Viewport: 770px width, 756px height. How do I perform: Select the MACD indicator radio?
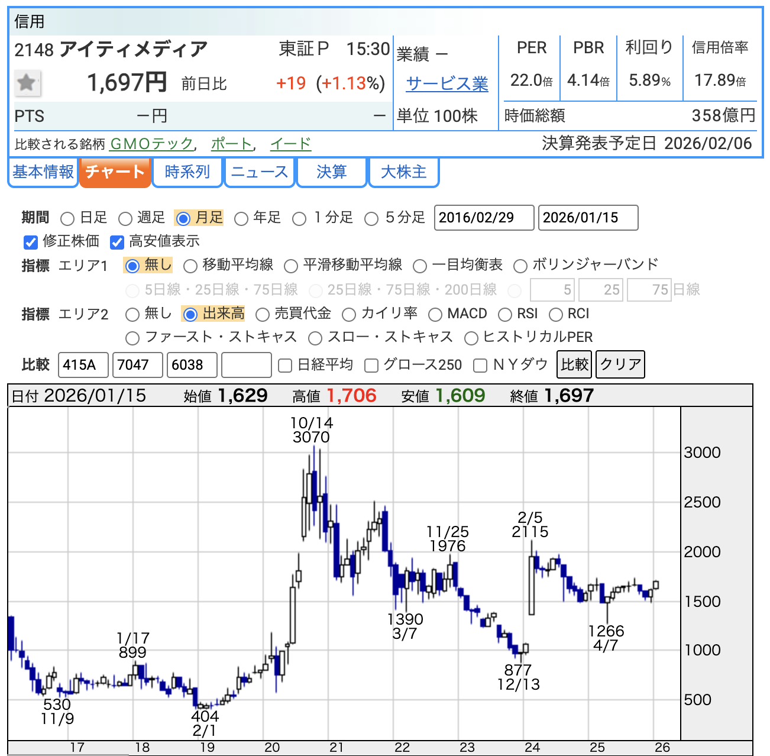[x=435, y=314]
